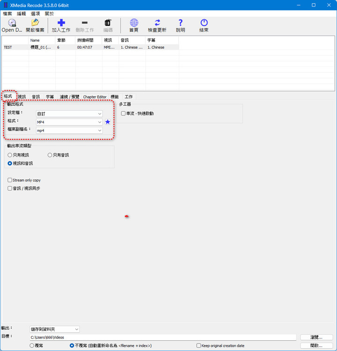Viewport: 337px width, 351px height.
Task: Click the 字幕 column header in list
Action: [x=162, y=40]
